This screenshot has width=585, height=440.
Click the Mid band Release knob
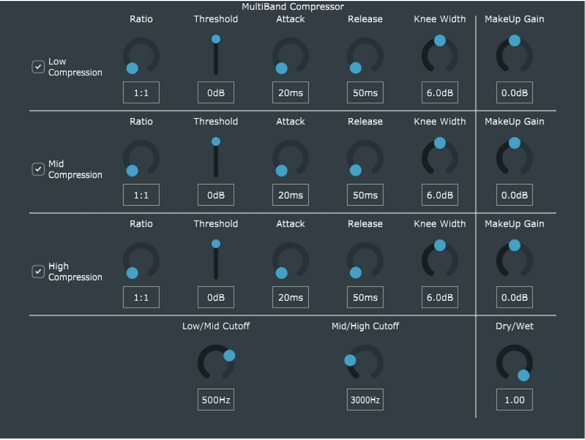[x=365, y=158]
